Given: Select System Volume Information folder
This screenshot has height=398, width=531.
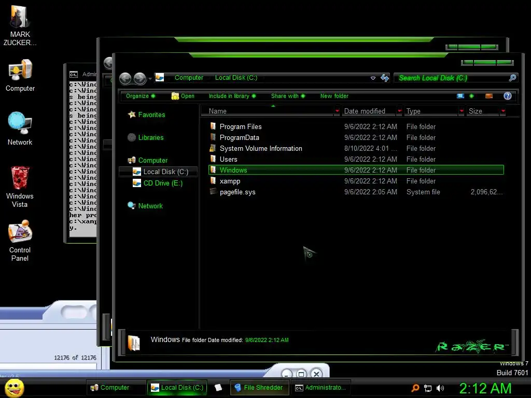Looking at the screenshot, I should pos(356,148).
